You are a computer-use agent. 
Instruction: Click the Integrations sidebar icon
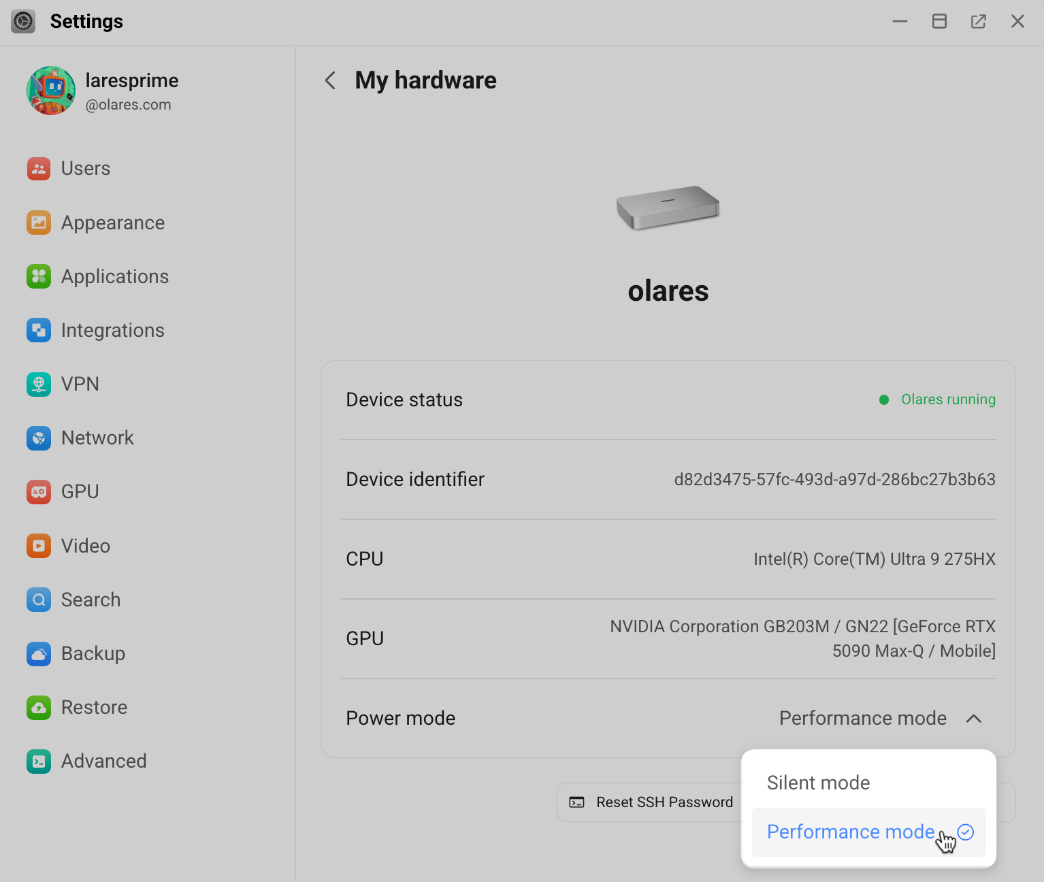coord(39,330)
